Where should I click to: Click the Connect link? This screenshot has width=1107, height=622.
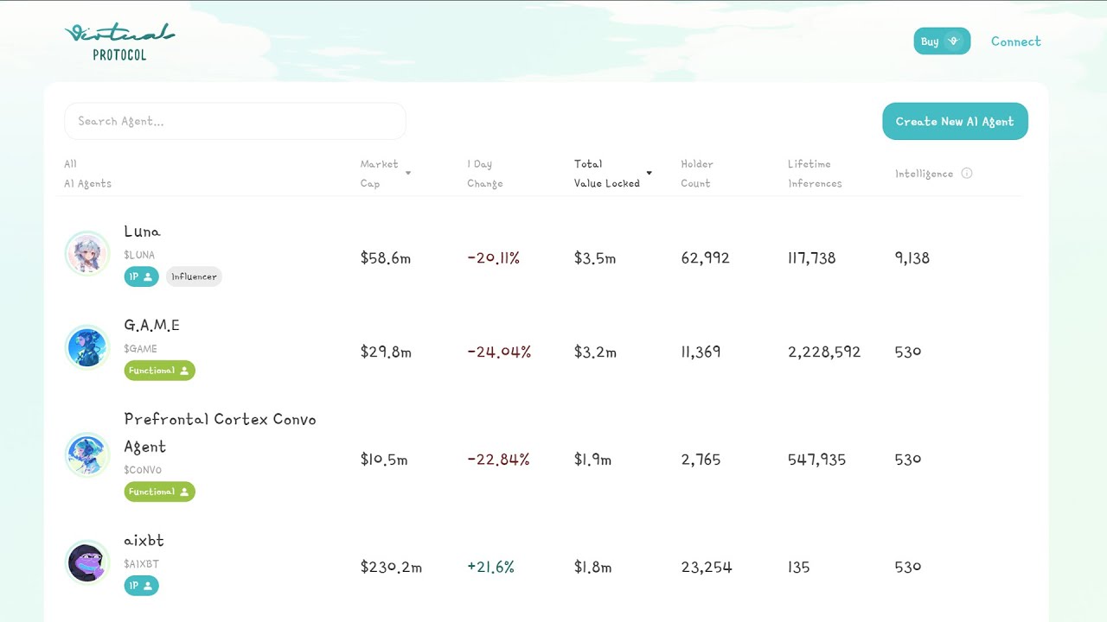pyautogui.click(x=1015, y=41)
